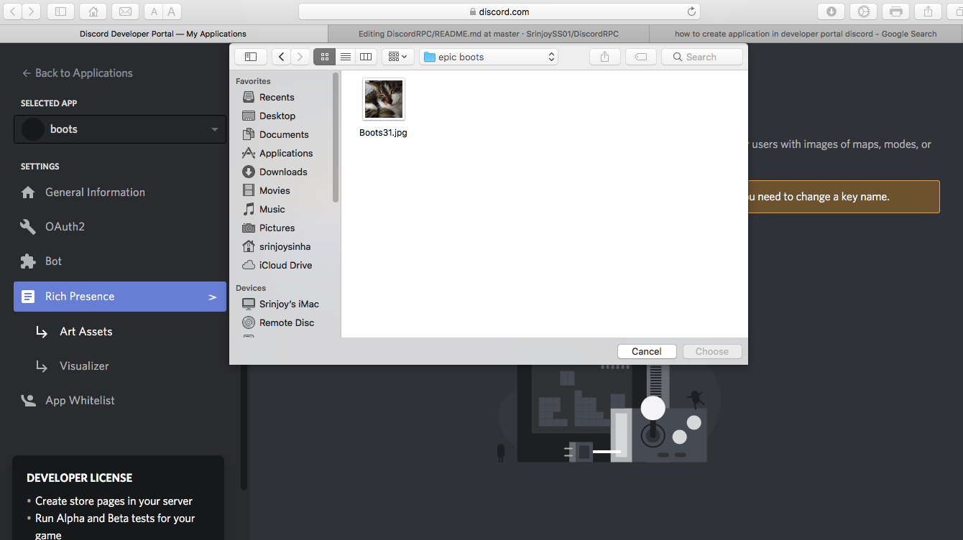This screenshot has width=963, height=540.
Task: Go forward in Safari history
Action: click(x=32, y=11)
